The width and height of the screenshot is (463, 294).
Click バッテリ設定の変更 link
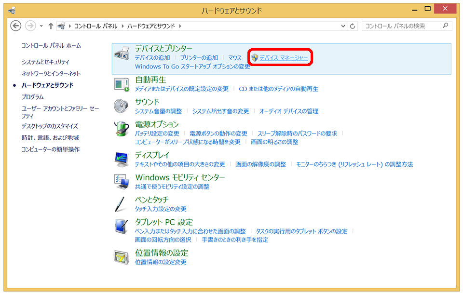pyautogui.click(x=157, y=134)
